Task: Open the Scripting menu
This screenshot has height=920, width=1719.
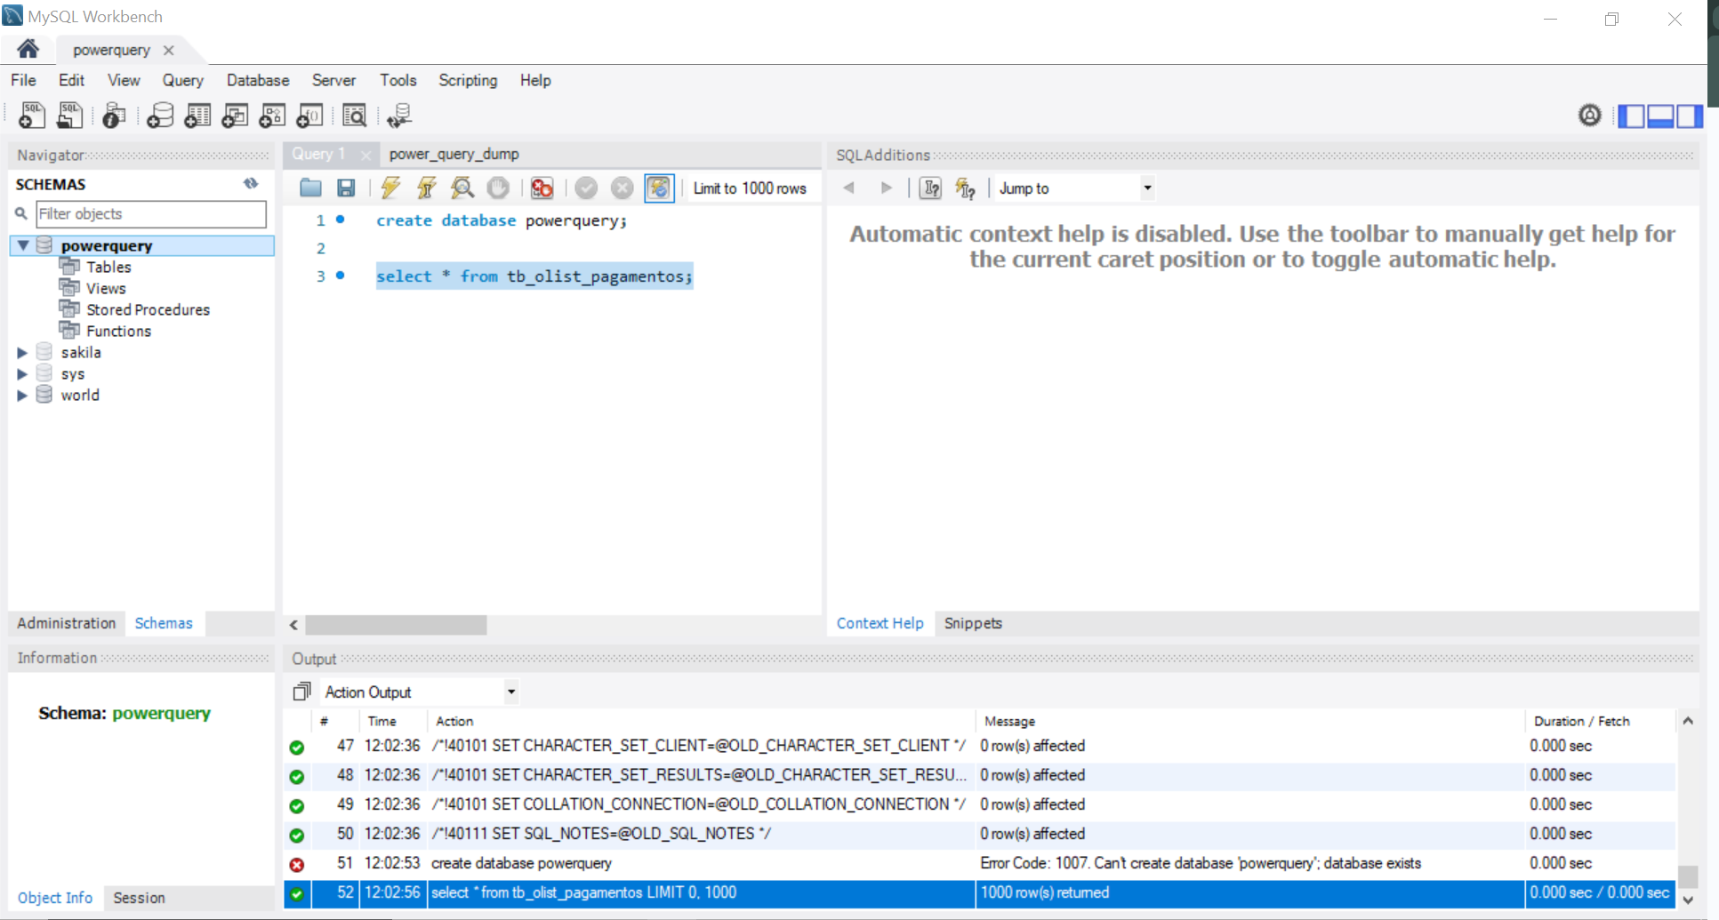Action: 468,80
